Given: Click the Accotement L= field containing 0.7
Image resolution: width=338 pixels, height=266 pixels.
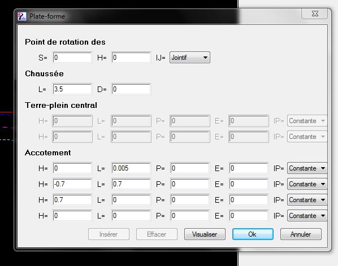Looking at the screenshot, I should [131, 184].
